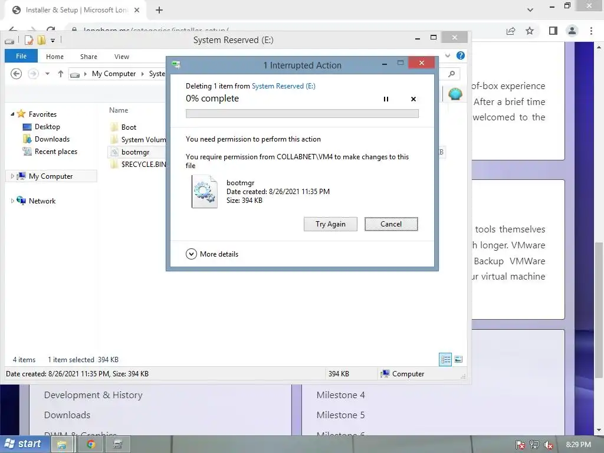Open Milestone 5 webpage link

coord(340,415)
